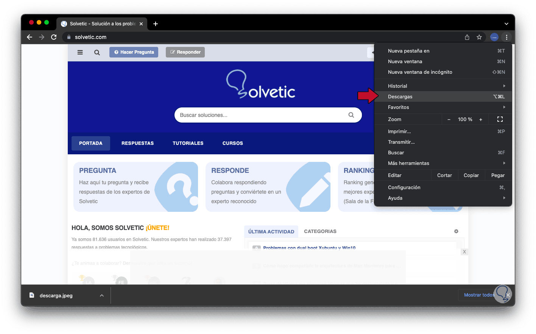Choose Nueva pestaña en from Chrome menu
Viewport: 536px width, 334px height.
443,51
